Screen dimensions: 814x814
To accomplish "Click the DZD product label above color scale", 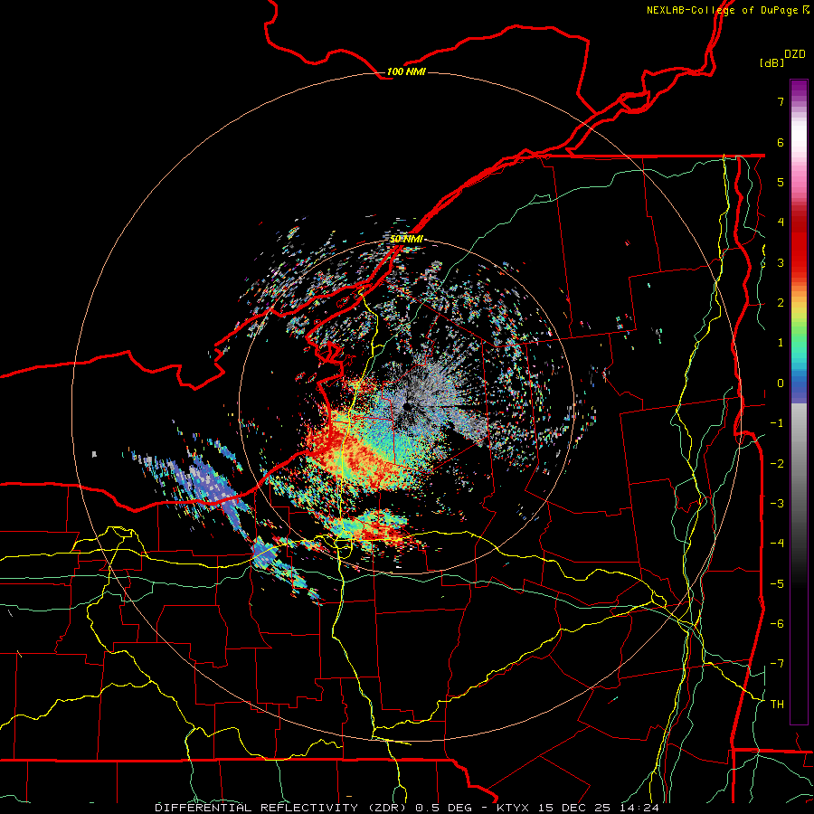I will click(795, 54).
